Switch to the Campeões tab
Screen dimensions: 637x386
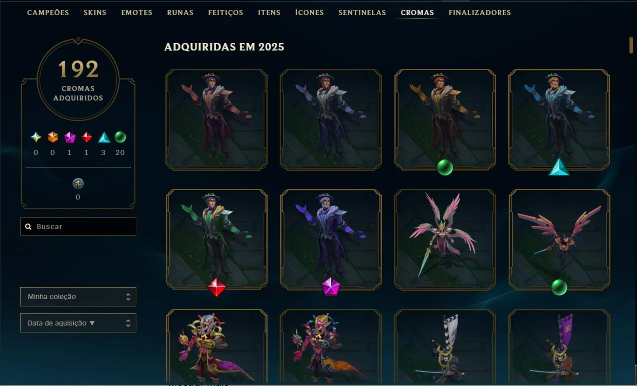coord(48,12)
